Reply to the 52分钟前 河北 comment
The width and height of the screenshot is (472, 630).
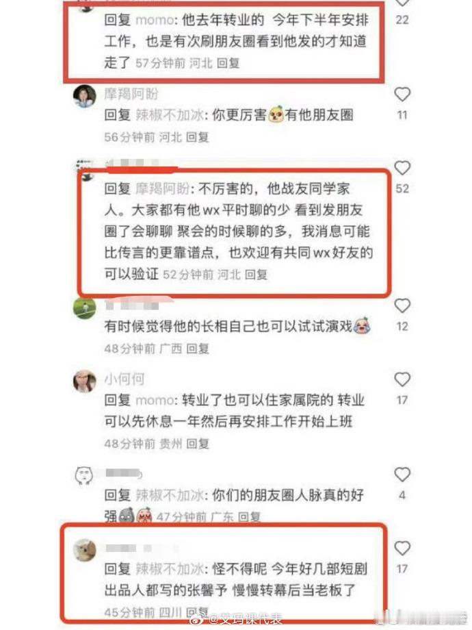pyautogui.click(x=256, y=275)
